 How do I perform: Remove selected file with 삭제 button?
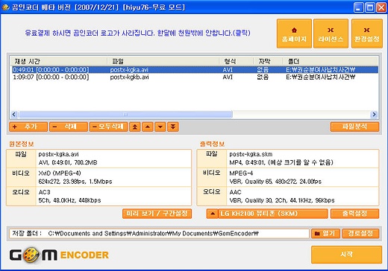coord(69,127)
